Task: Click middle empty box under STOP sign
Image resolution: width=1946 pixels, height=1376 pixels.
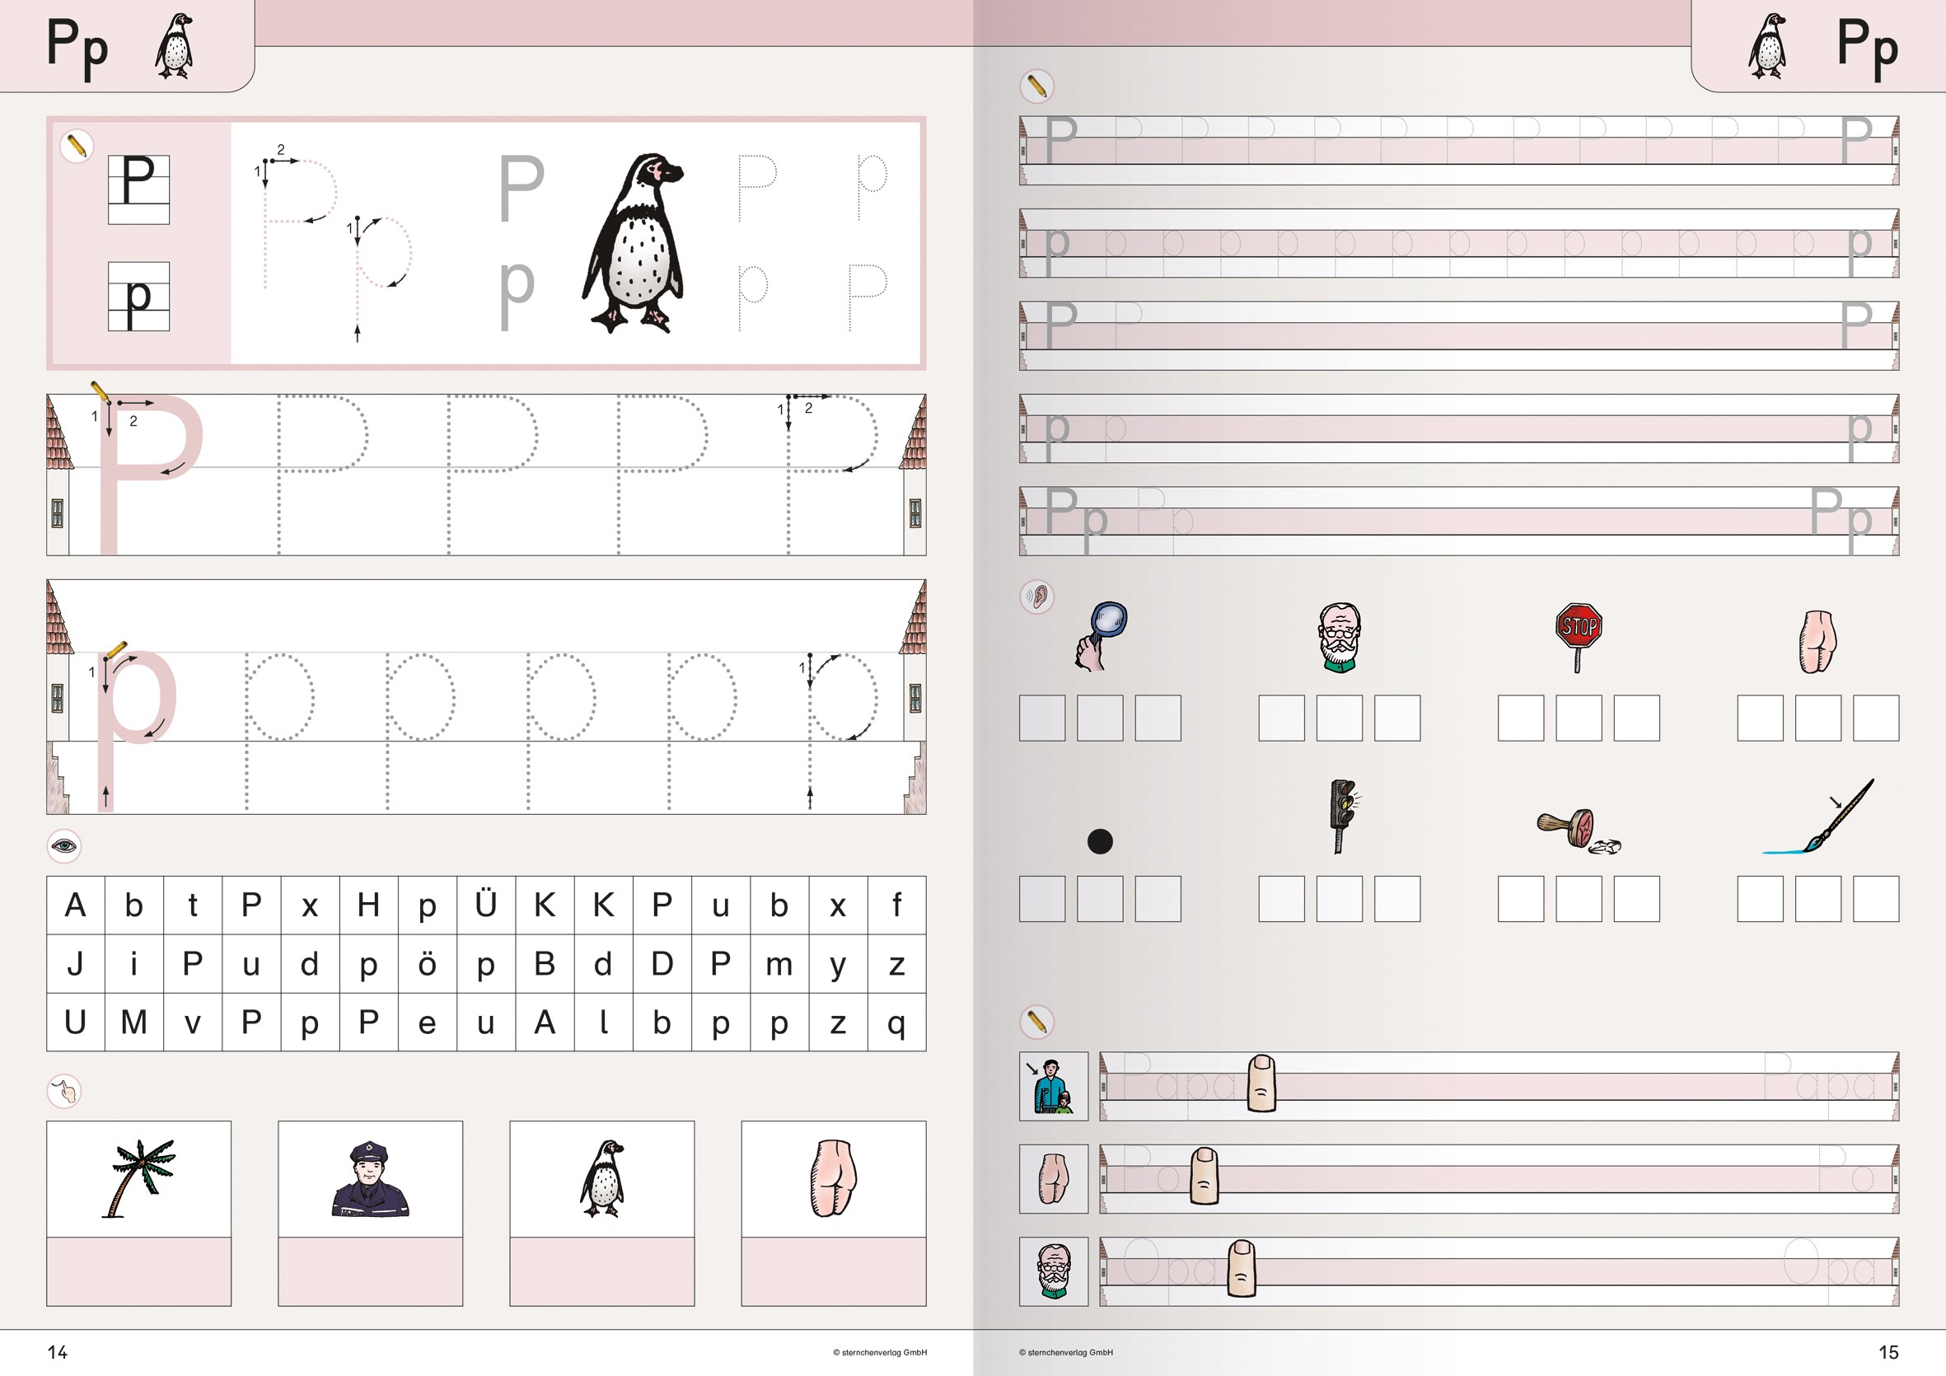Action: tap(1579, 718)
